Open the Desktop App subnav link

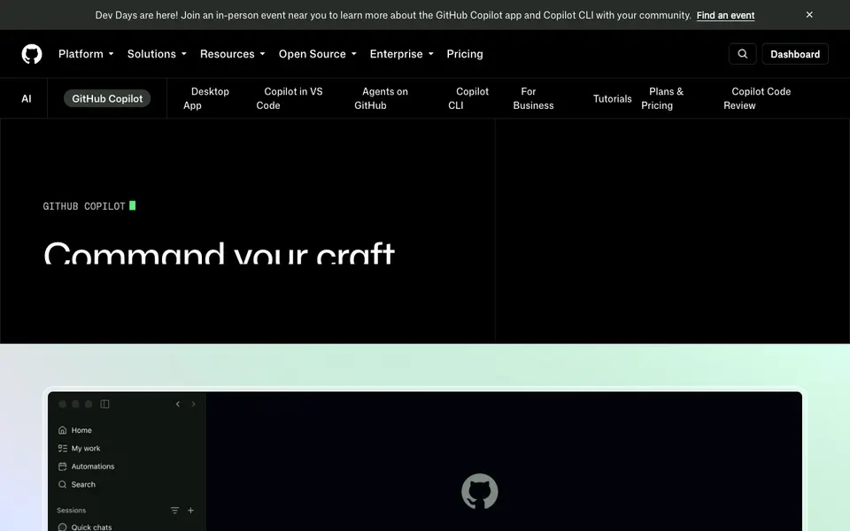206,98
